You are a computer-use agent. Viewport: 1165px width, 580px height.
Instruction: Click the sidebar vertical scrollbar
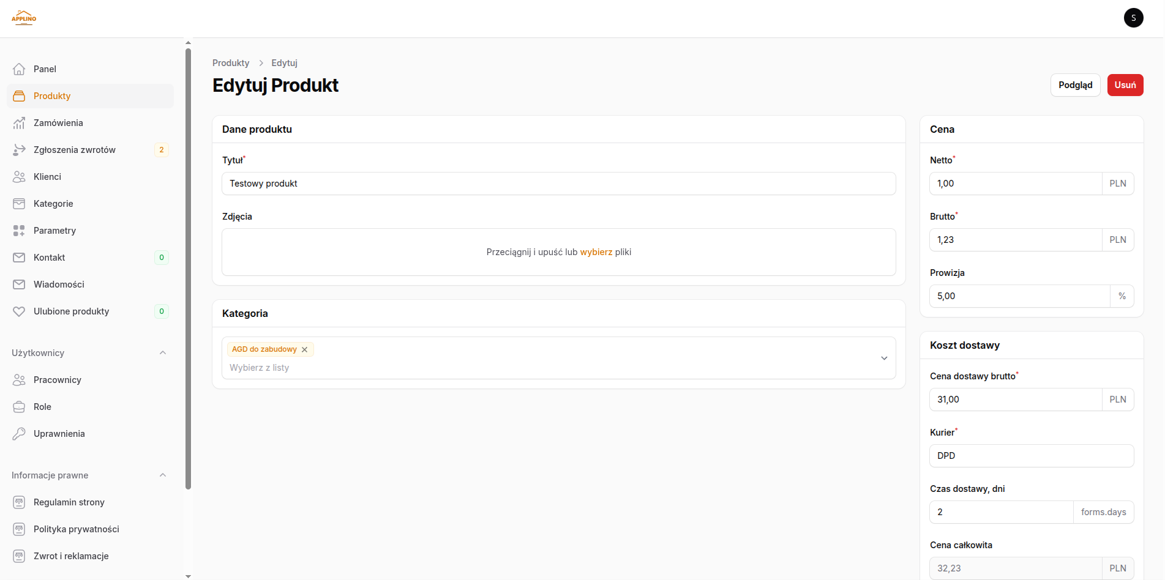(188, 269)
